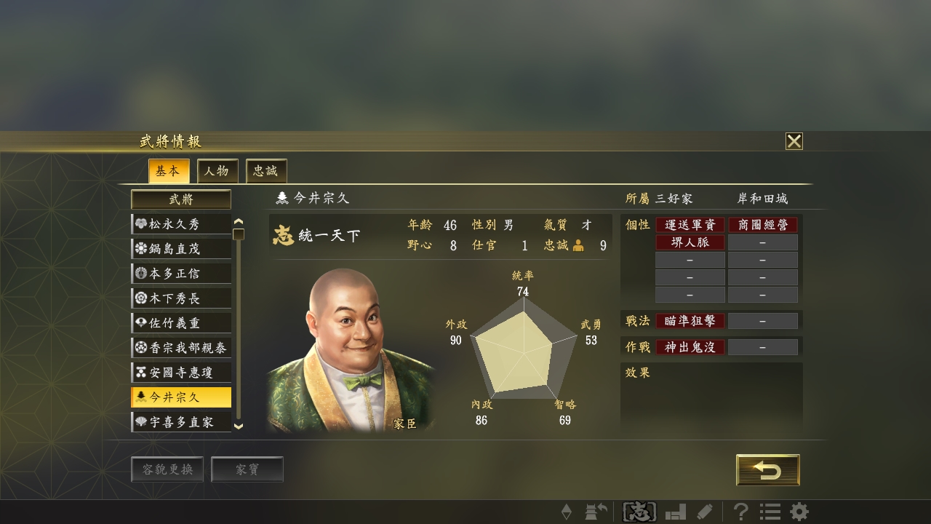Select the 基本 tab

pyautogui.click(x=169, y=171)
